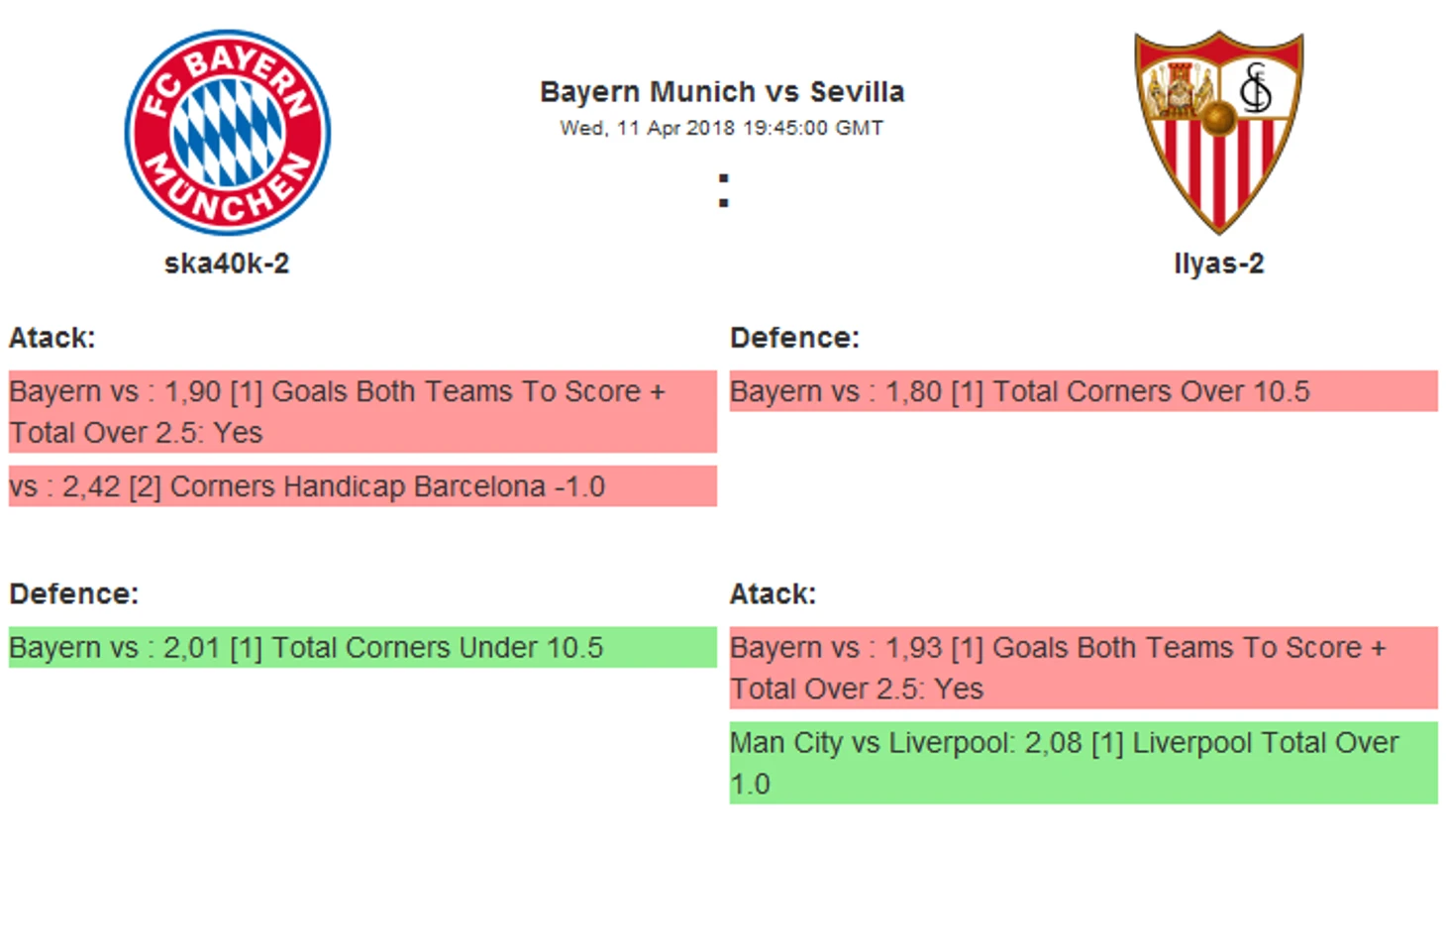Select the red 1,93 Both Teams To Score bet
Viewport: 1446px width, 950px height.
[1084, 667]
